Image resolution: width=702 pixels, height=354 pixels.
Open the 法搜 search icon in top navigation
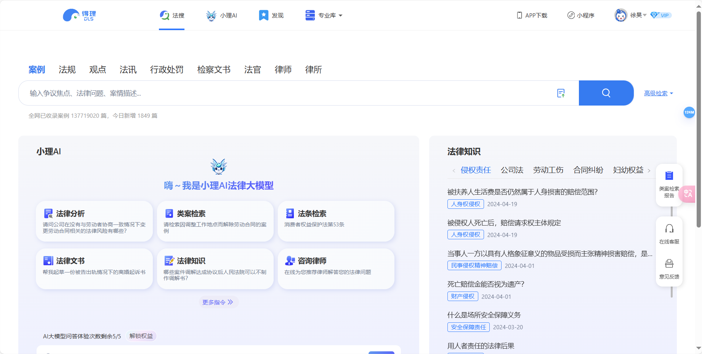coord(165,15)
